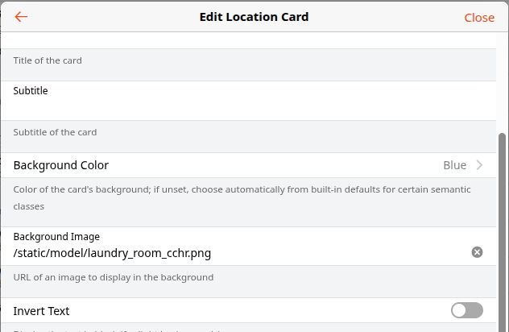This screenshot has height=332, width=509.
Task: Click the back arrow icon
Action: (x=21, y=17)
